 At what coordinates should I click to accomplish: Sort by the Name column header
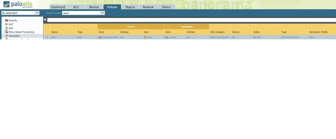tap(54, 32)
